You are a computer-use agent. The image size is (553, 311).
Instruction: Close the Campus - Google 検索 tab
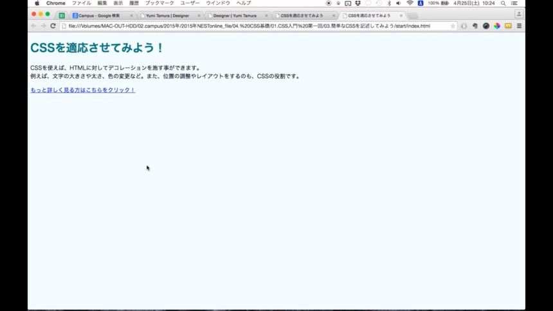coord(132,15)
